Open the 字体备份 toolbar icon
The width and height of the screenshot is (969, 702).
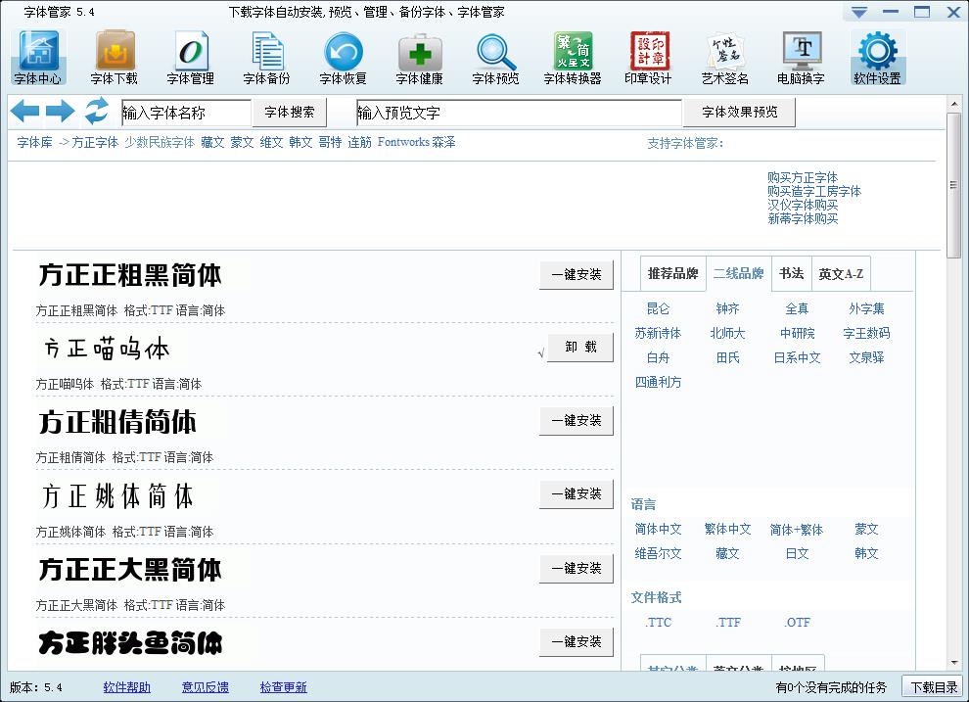coord(266,58)
